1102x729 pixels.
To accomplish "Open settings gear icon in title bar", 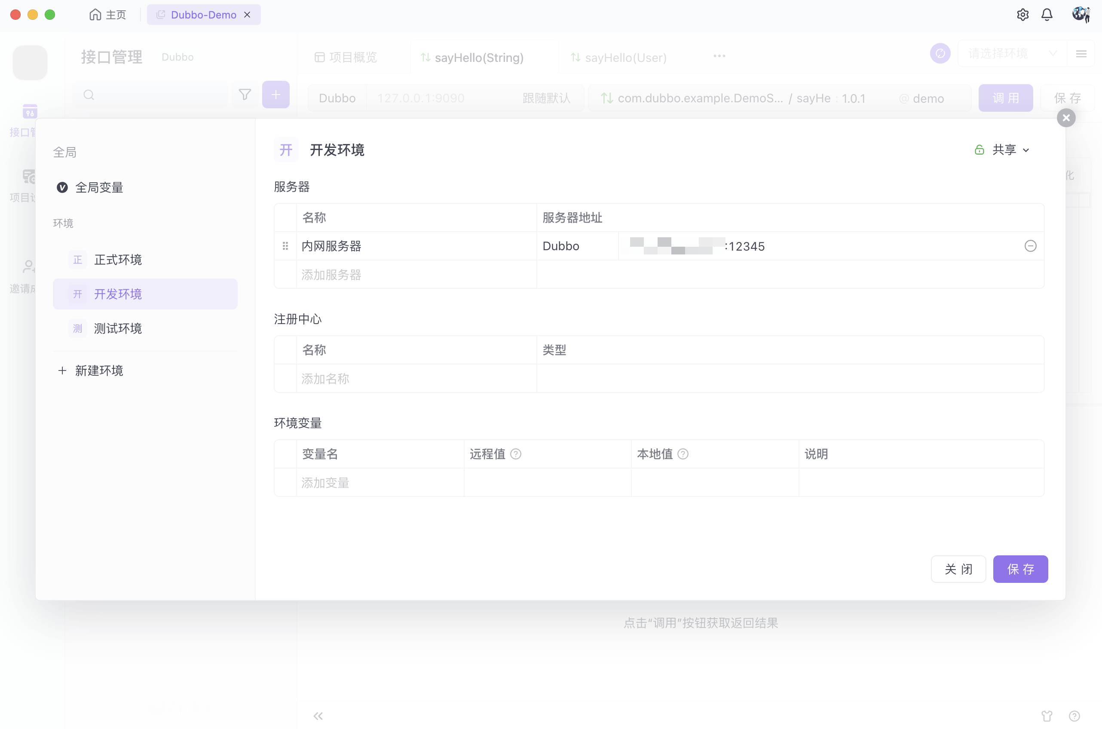I will click(x=1022, y=15).
